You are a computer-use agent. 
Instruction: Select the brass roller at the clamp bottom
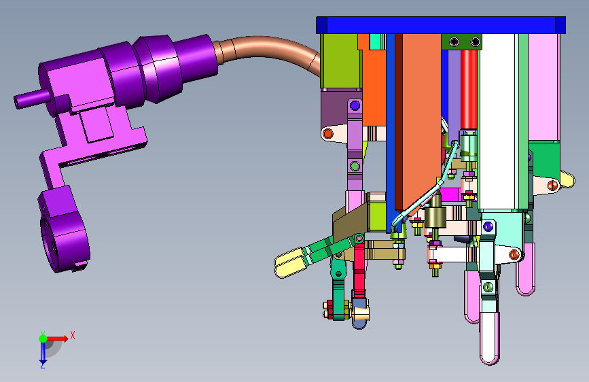(x=361, y=312)
